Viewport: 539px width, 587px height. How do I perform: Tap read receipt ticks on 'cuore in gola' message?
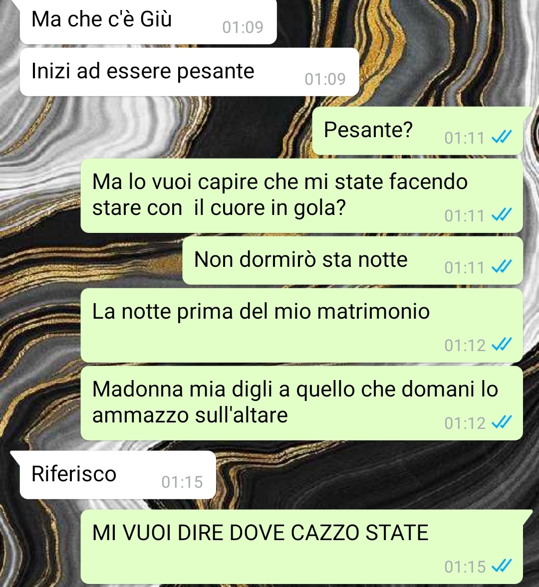(x=502, y=215)
